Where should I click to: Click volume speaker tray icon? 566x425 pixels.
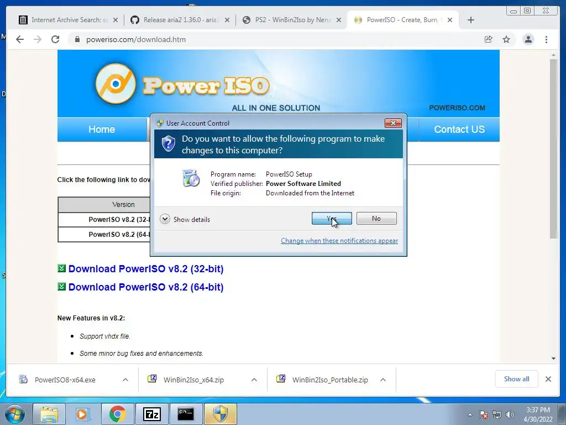click(510, 414)
